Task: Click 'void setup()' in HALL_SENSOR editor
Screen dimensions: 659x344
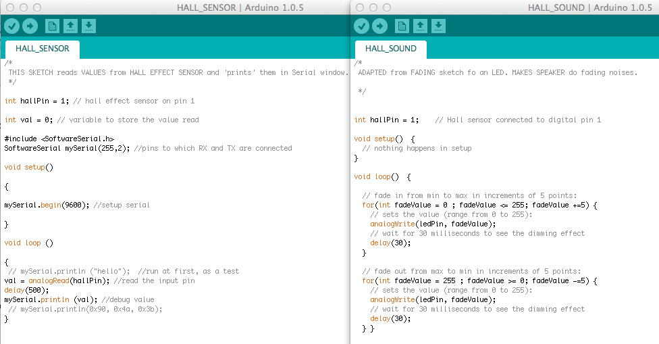Action: click(x=29, y=168)
